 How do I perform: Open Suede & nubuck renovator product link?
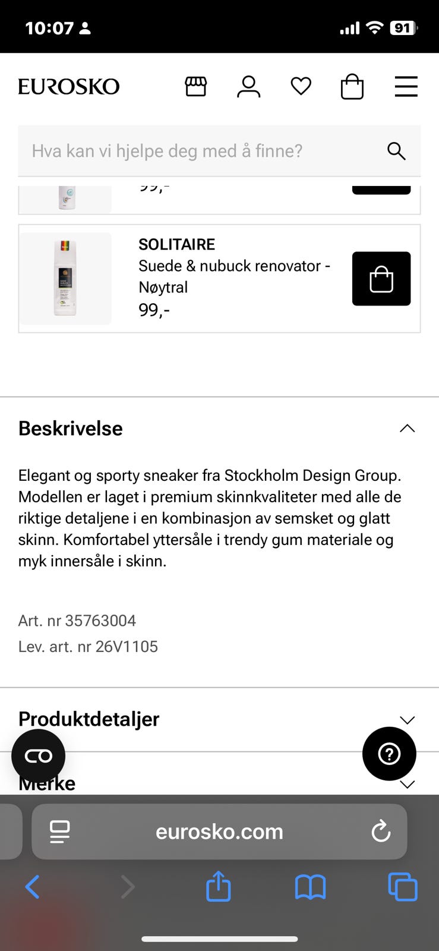(234, 276)
